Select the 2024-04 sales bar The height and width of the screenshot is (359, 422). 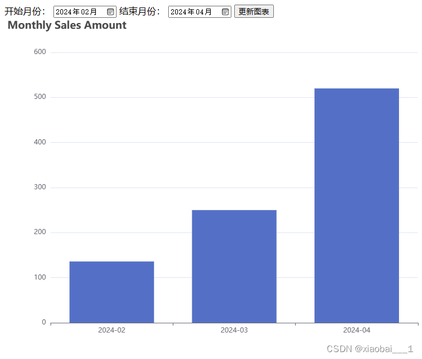(x=357, y=205)
